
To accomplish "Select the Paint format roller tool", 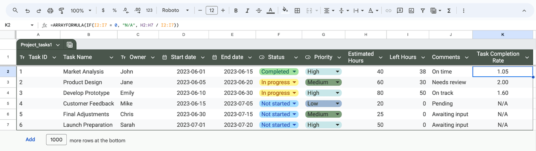I will [61, 11].
